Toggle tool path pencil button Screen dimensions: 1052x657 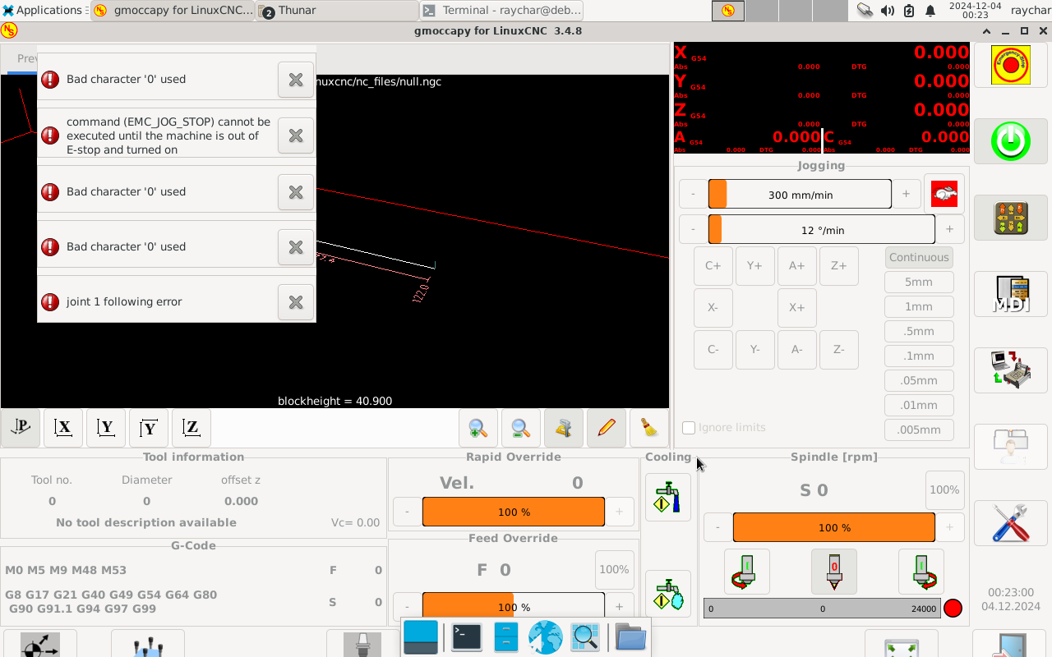tap(607, 428)
